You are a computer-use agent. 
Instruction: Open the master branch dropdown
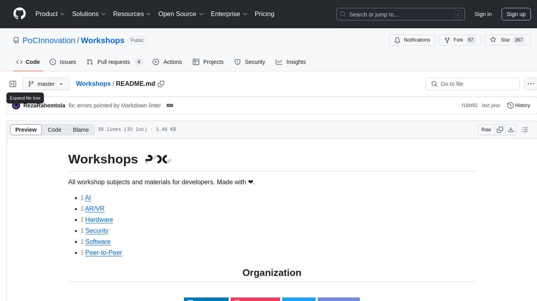(x=46, y=84)
